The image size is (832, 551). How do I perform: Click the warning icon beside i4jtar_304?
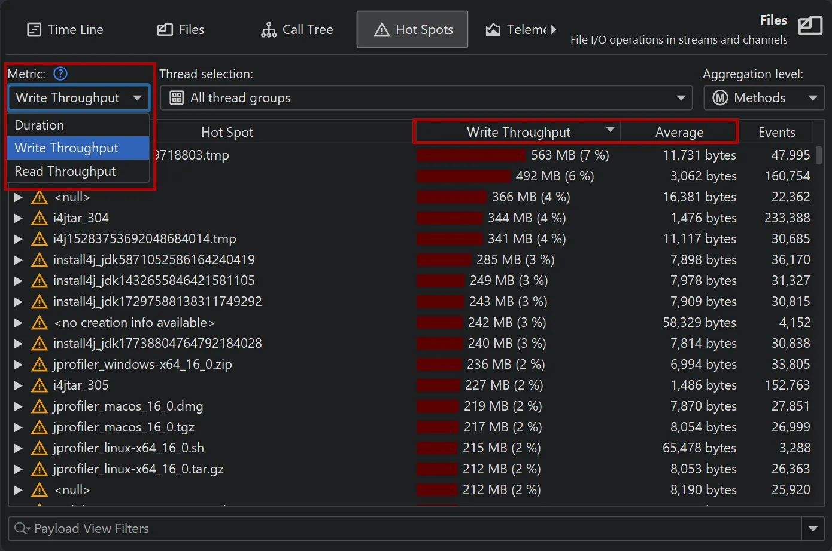[39, 218]
